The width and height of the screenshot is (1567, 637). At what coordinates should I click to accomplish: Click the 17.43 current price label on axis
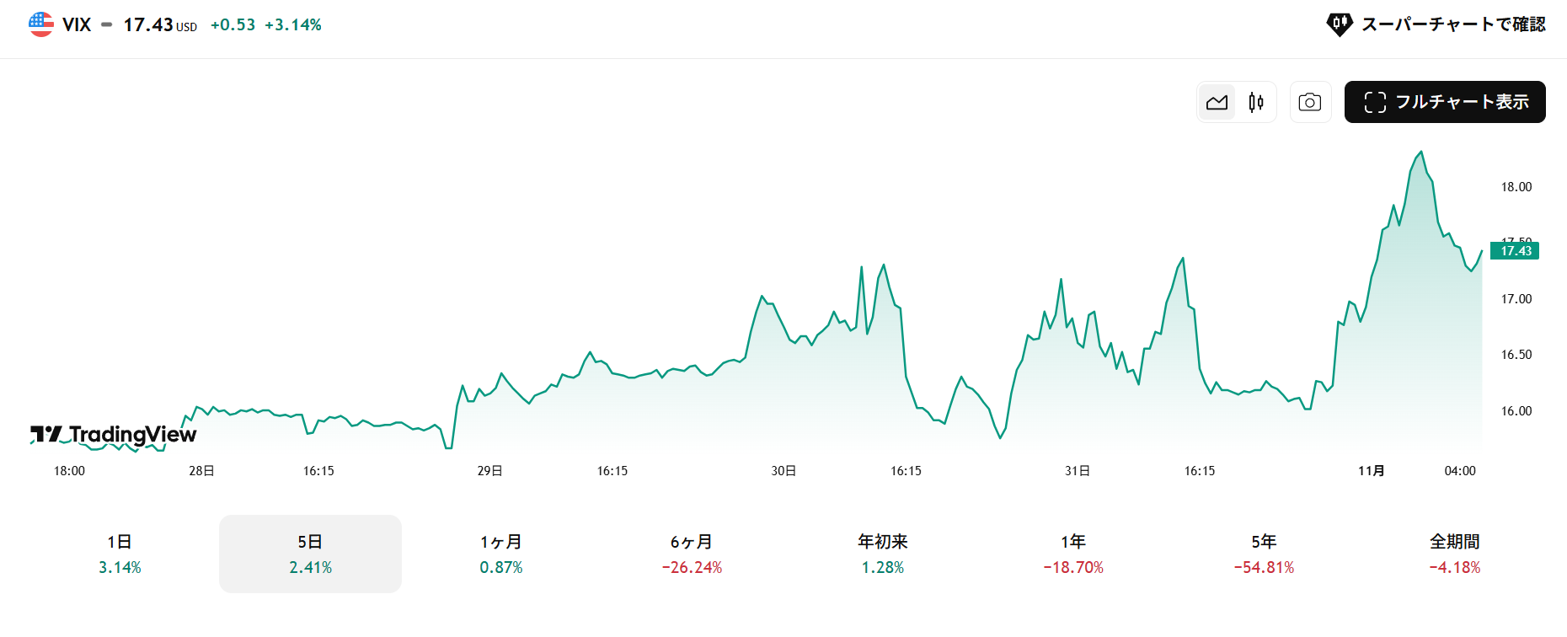click(x=1515, y=251)
